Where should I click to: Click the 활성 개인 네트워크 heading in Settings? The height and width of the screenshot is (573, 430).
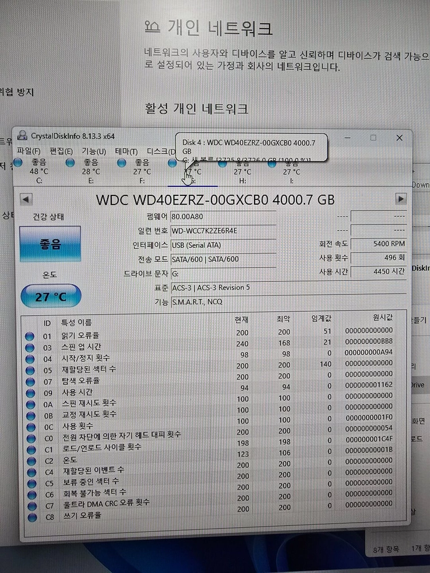(196, 108)
